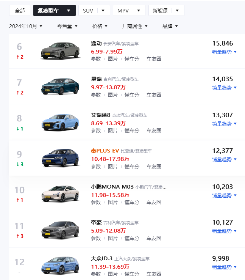Open the 2024年10月 date filter
This screenshot has height=280, width=245.
26,26
